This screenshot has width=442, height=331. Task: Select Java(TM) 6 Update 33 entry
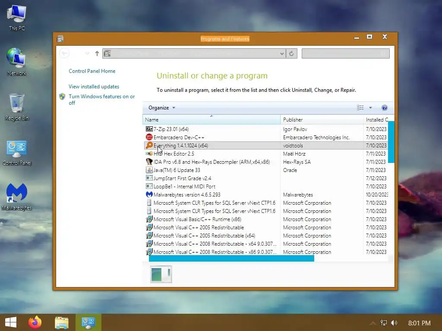(x=266, y=170)
